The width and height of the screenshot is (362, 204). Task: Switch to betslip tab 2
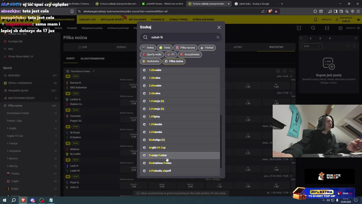point(310,38)
